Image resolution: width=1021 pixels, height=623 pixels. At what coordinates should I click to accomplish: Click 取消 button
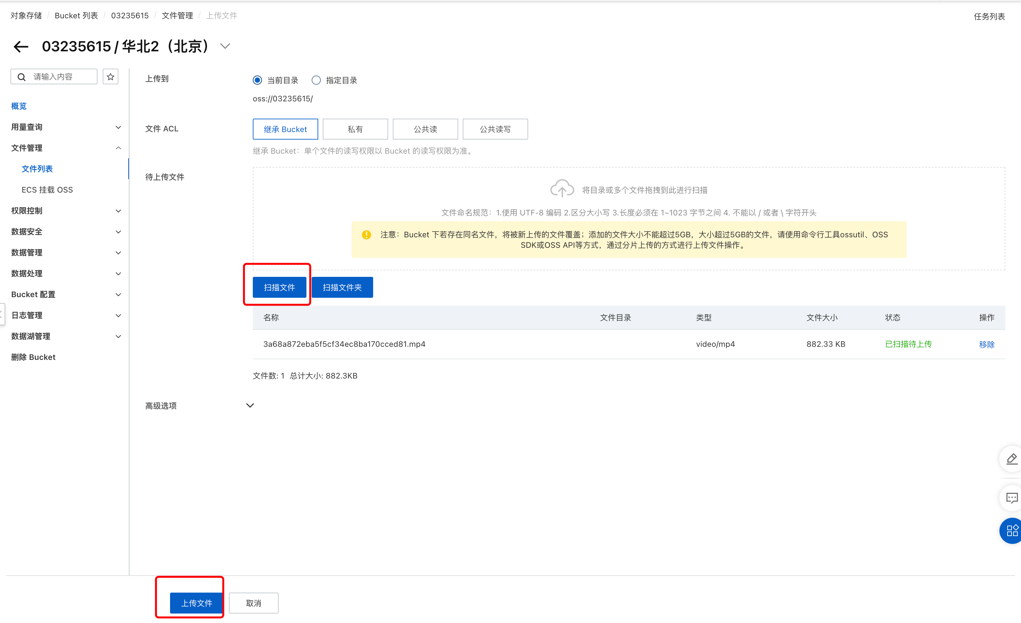[253, 603]
